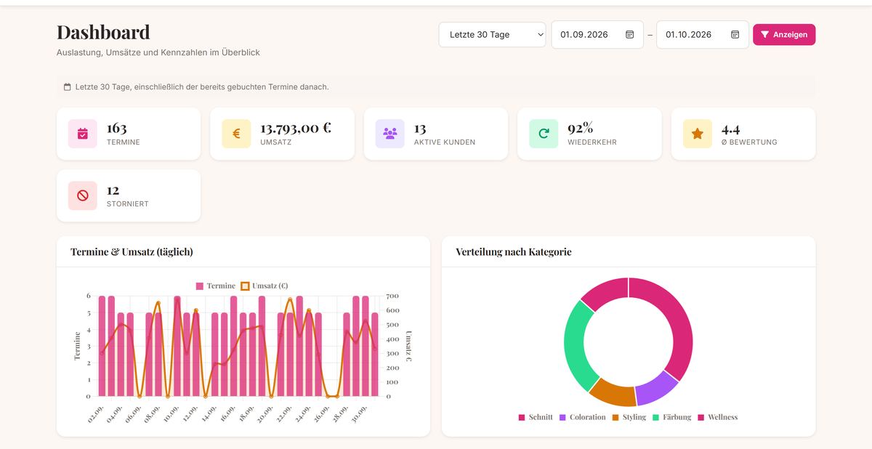This screenshot has height=449, width=872.
Task: Toggle Styling category in the donut legend
Action: (x=629, y=417)
